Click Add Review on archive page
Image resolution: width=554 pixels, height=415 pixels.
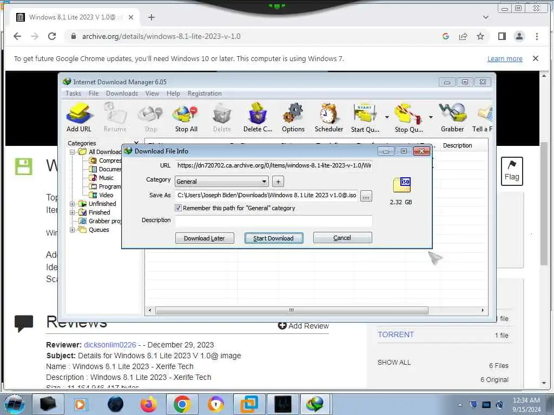pyautogui.click(x=304, y=326)
